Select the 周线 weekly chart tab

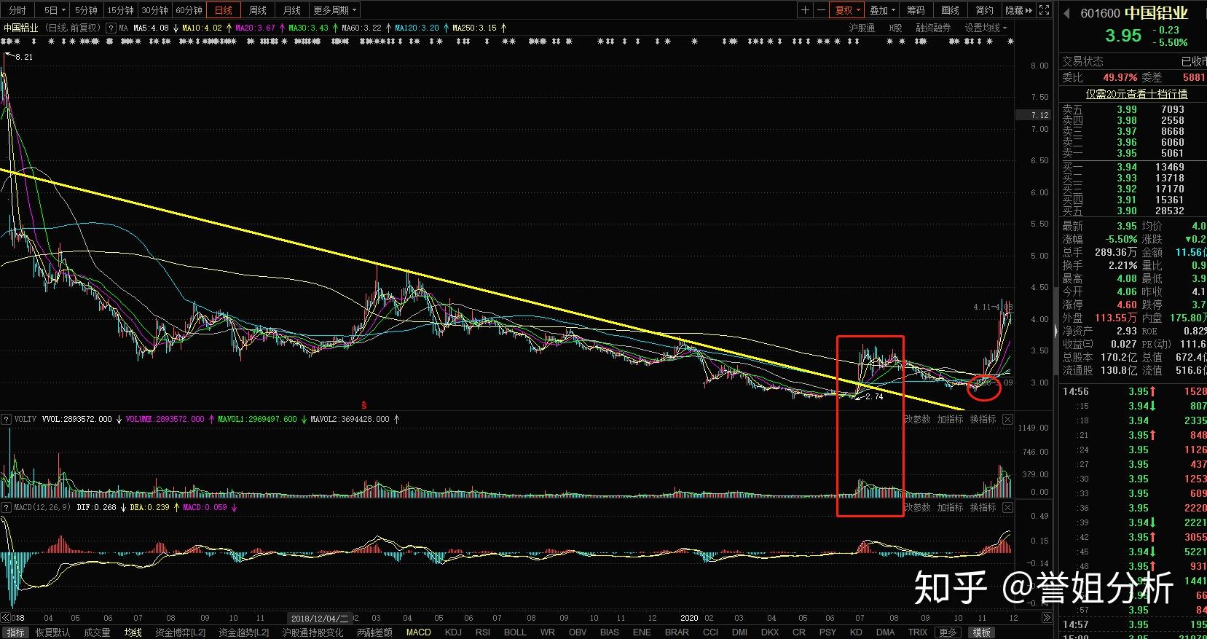click(x=258, y=10)
